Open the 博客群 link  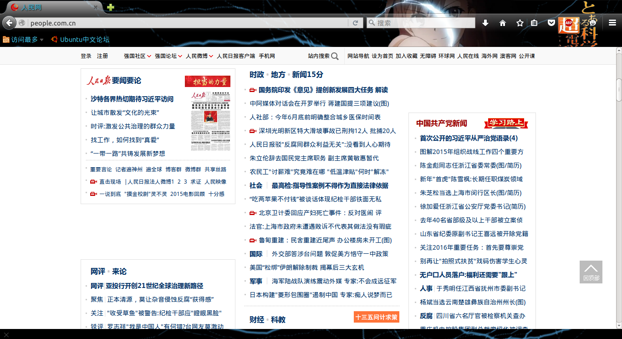point(173,169)
